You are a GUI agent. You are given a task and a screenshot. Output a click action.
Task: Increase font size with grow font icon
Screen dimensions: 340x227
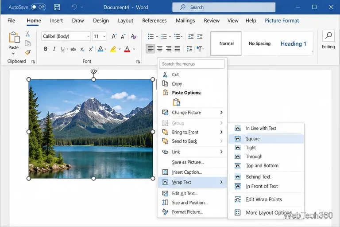(x=114, y=36)
